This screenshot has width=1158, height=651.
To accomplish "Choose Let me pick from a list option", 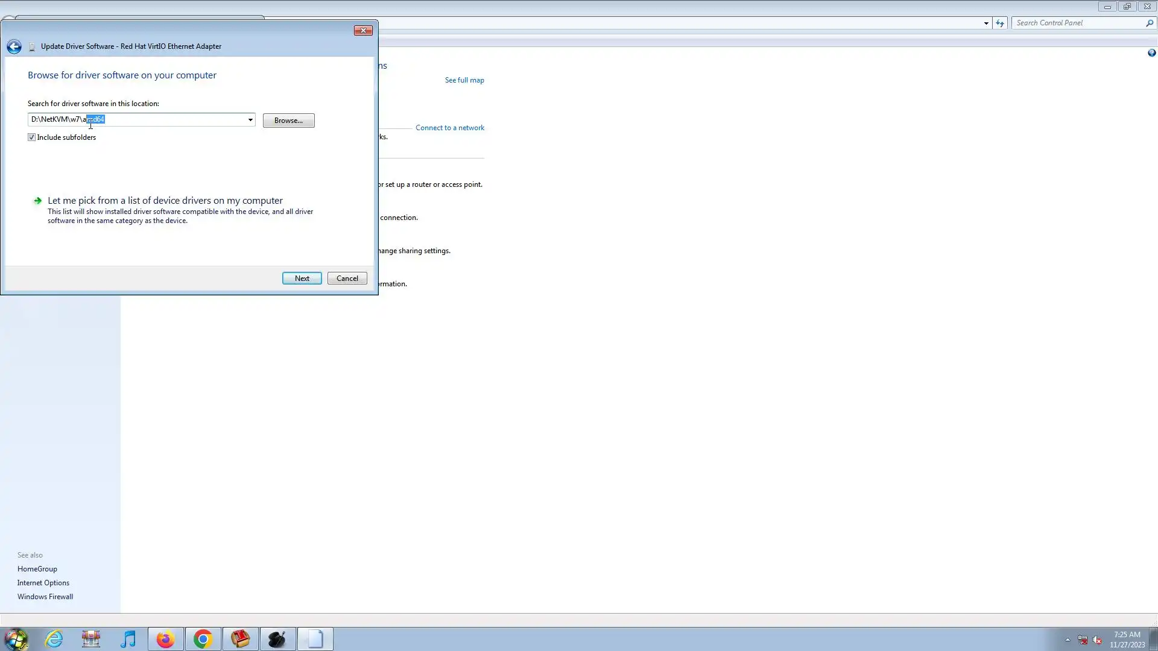I will pos(165,201).
